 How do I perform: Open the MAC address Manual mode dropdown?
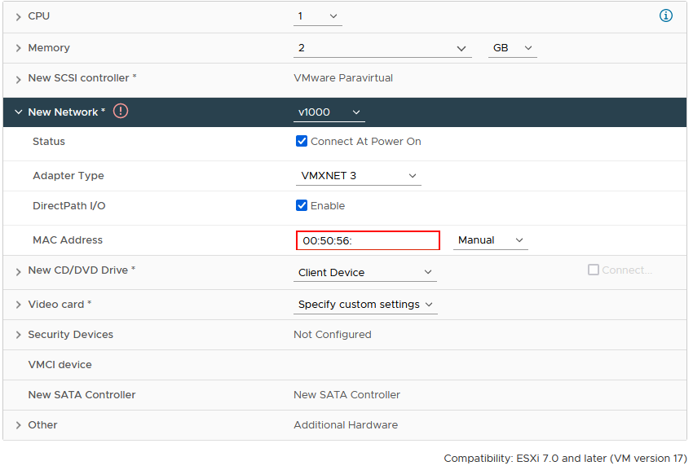(490, 240)
